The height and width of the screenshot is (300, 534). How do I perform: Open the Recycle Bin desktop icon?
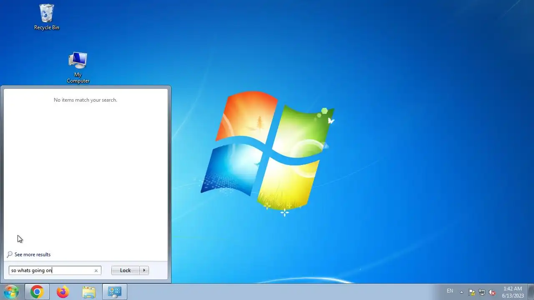tap(47, 17)
